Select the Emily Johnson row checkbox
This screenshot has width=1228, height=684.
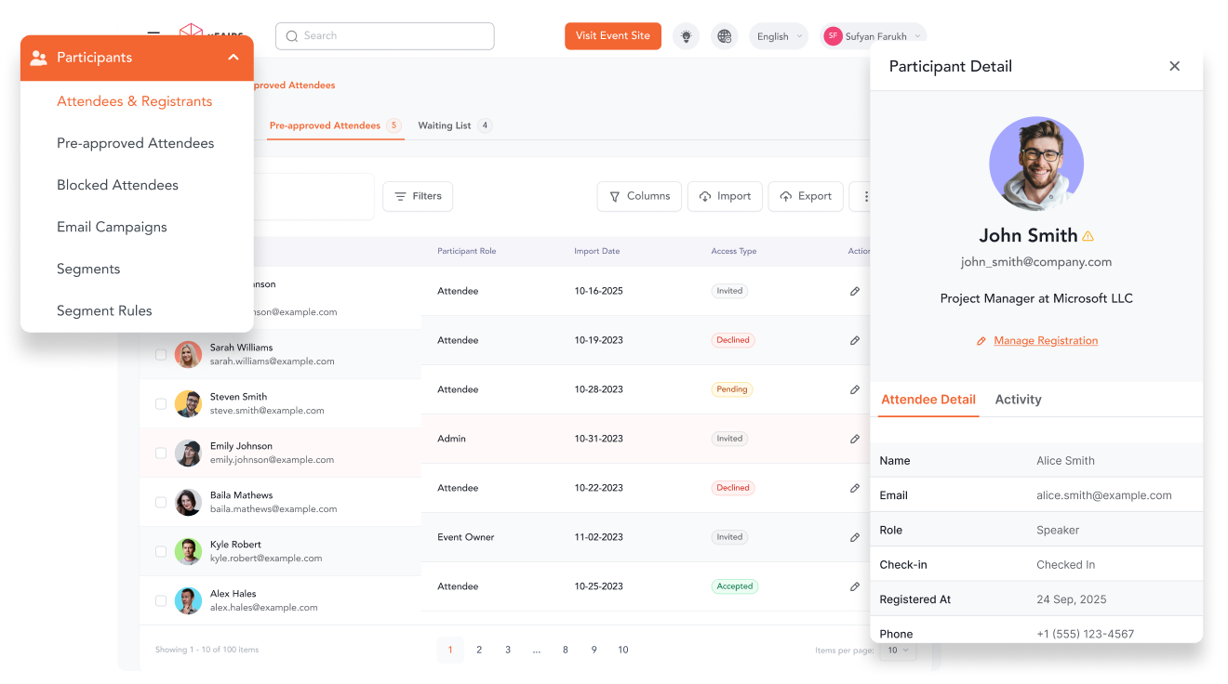161,453
